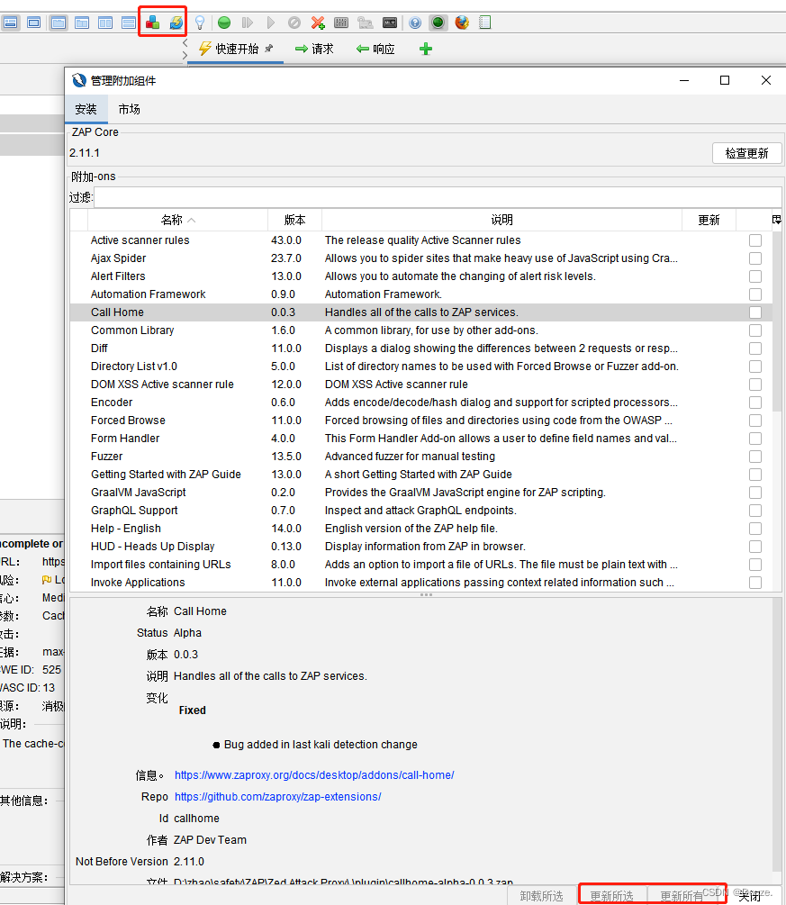Open the 快速开始 tab

click(236, 49)
